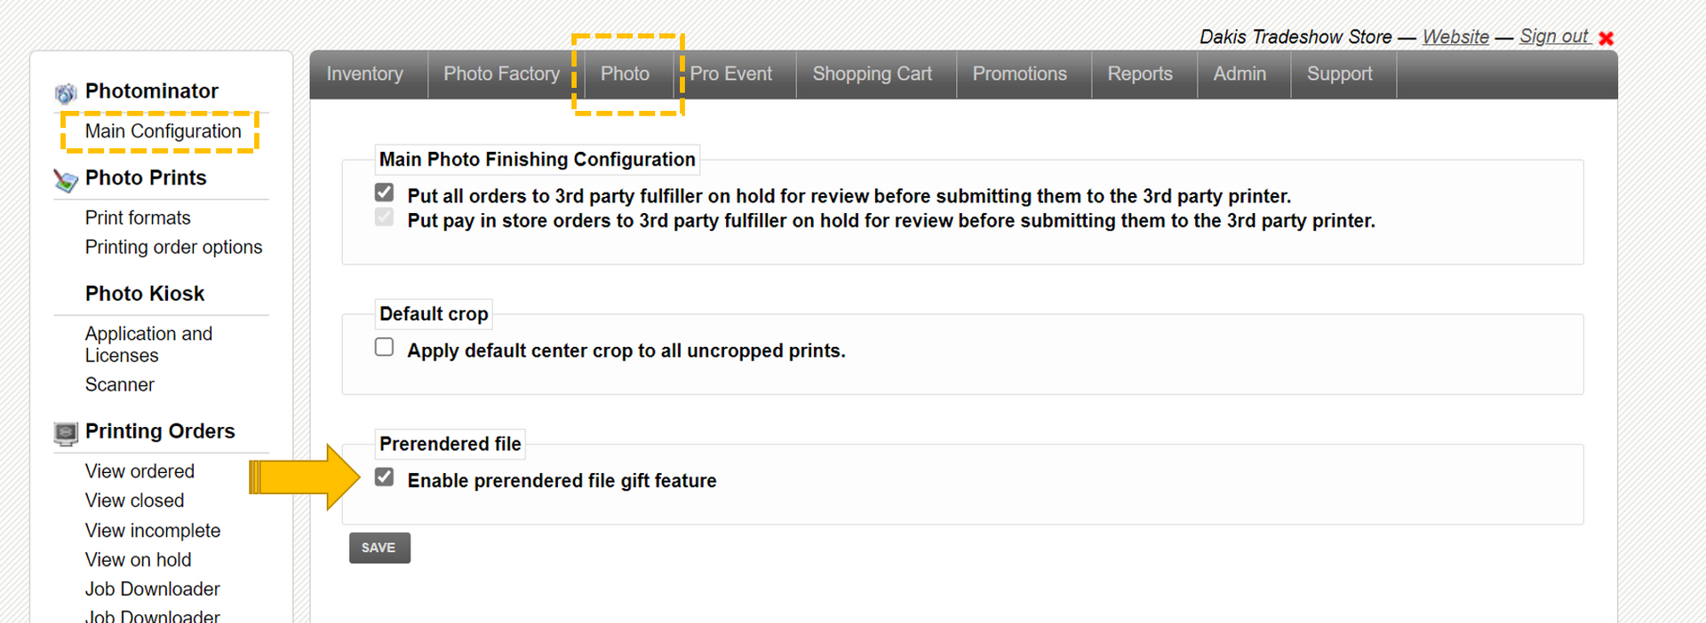Screen dimensions: 1706x623
Task: Click the Printing Orders monitor icon
Action: 66,433
